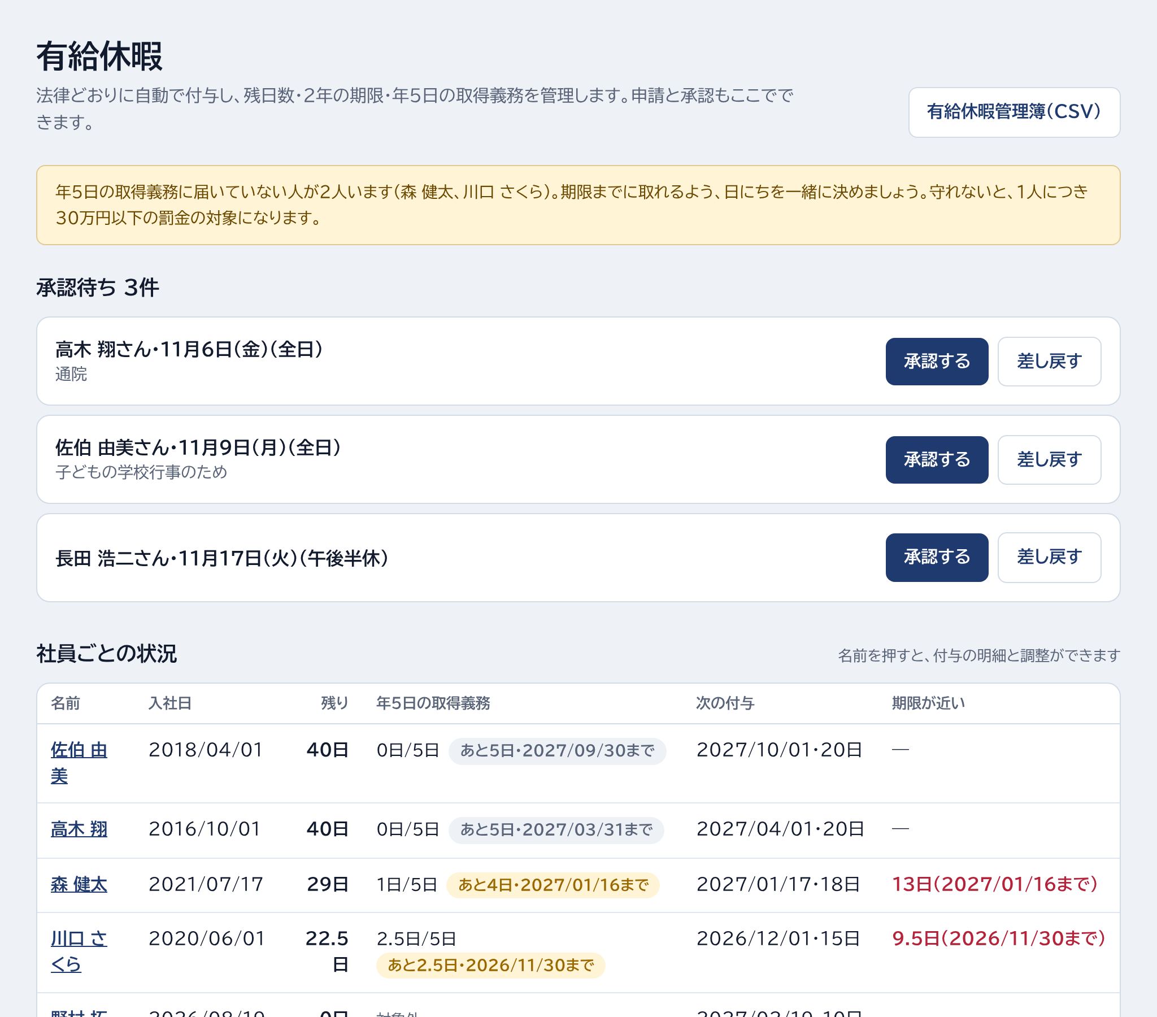The width and height of the screenshot is (1157, 1017).
Task: Click the 名前 column header
Action: pos(66,703)
